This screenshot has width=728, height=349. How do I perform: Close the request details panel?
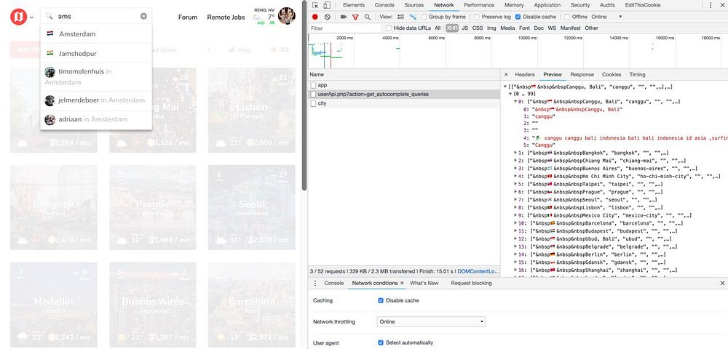(x=506, y=74)
